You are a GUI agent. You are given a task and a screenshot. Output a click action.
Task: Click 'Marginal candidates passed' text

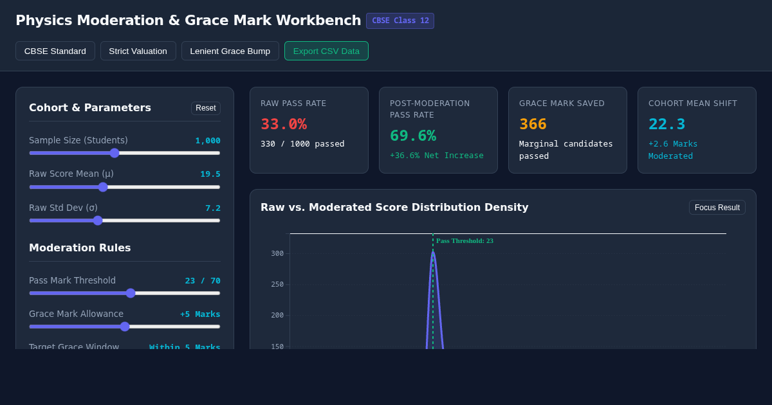[x=566, y=150]
